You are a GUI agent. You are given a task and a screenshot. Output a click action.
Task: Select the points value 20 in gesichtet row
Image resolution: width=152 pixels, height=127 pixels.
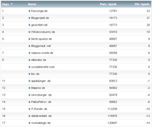[148, 25]
